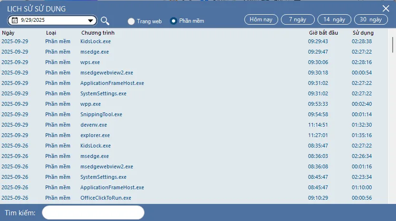Click the Ngày column header
396x221 pixels.
tap(8, 33)
